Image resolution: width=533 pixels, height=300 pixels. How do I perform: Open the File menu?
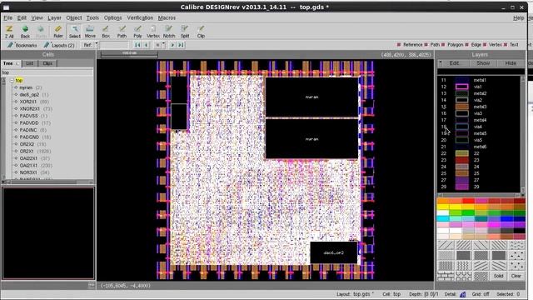point(7,17)
